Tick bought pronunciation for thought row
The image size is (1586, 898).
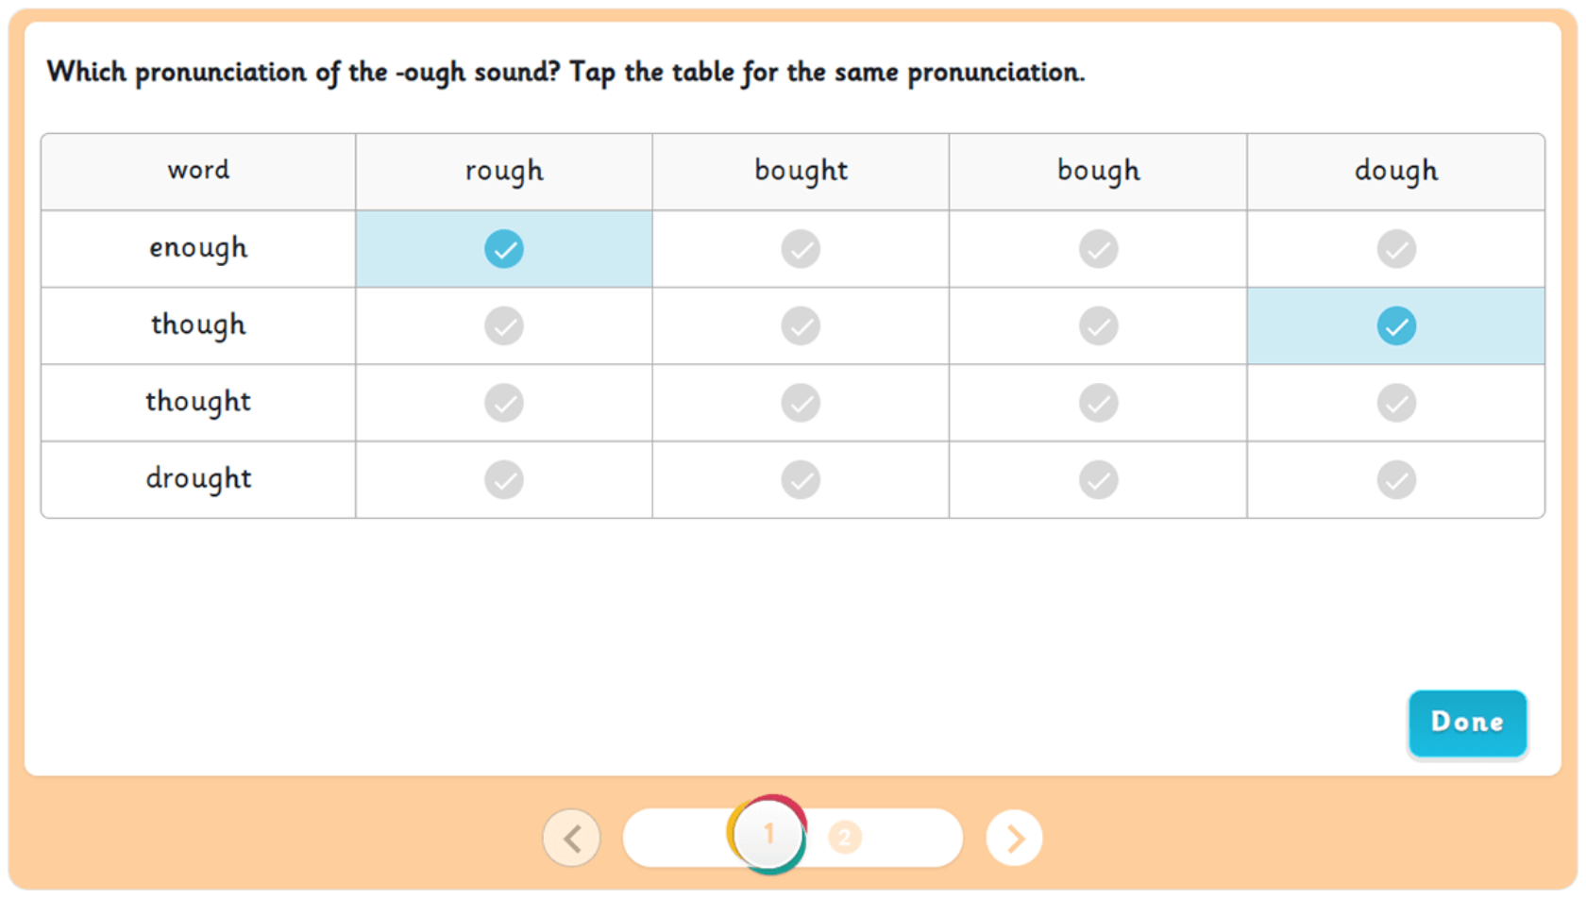(801, 403)
